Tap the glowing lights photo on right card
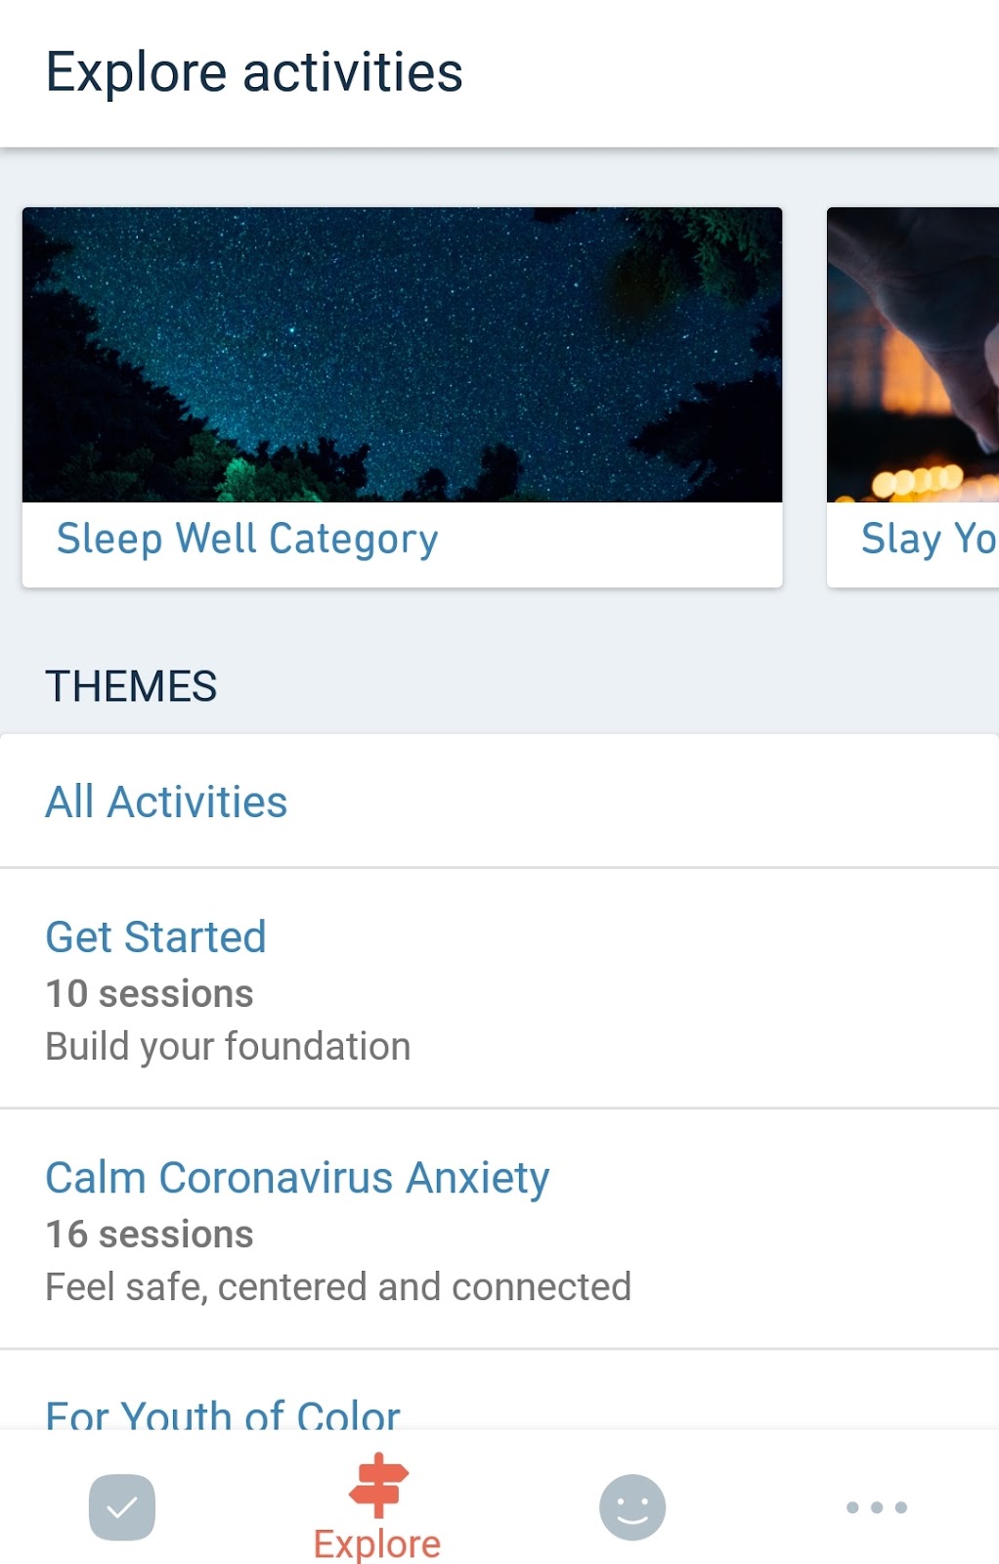The width and height of the screenshot is (999, 1564). click(913, 355)
